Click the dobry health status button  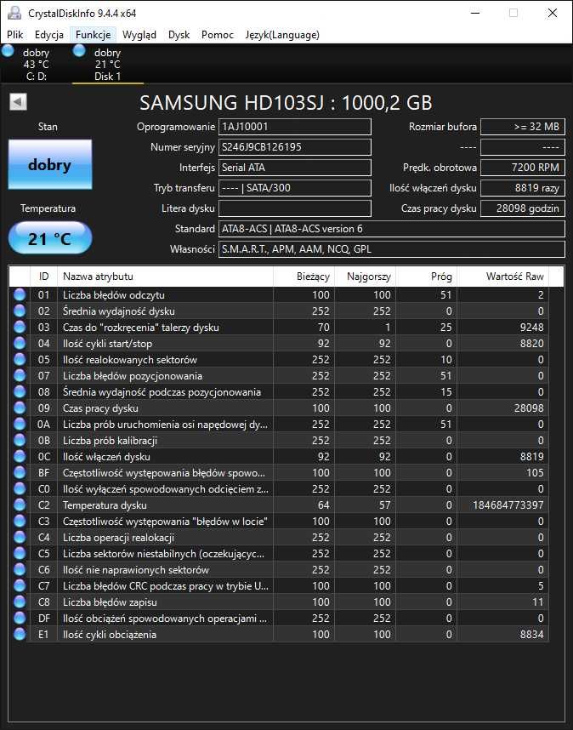(50, 164)
